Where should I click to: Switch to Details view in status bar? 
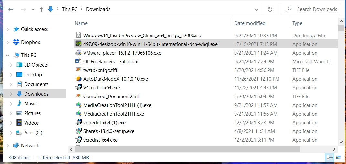(330, 158)
